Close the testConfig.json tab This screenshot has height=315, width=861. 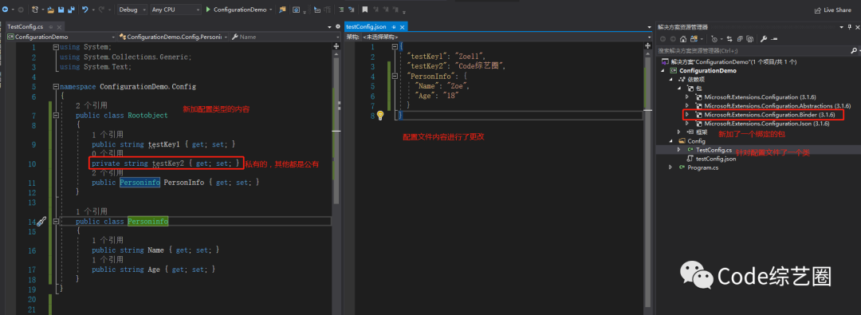coord(402,26)
